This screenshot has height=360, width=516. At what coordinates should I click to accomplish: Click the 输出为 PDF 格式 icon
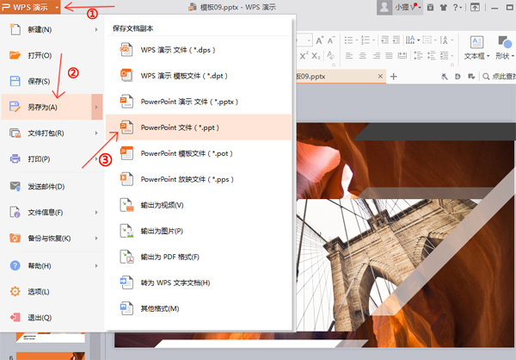click(x=126, y=257)
